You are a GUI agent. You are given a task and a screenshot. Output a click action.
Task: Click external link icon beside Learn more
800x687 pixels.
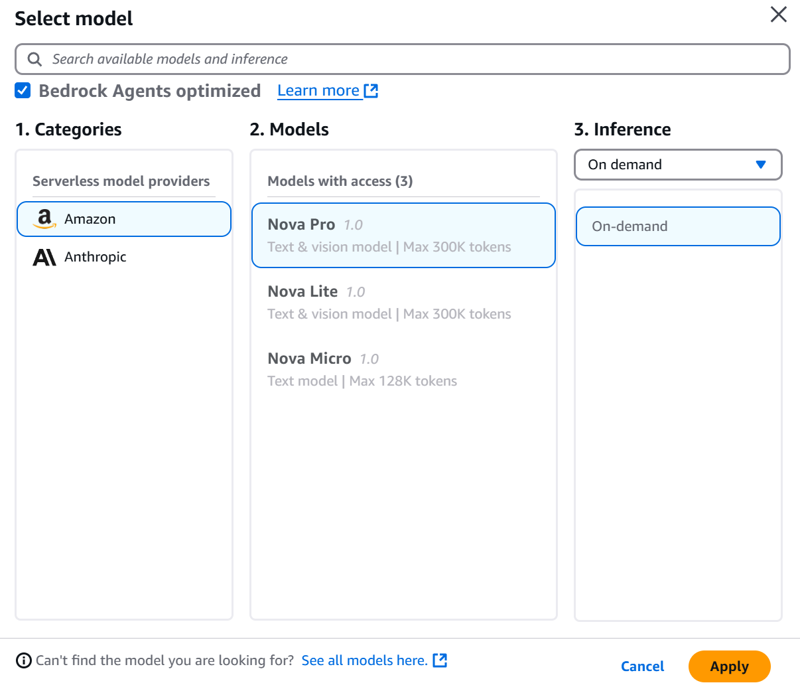coord(371,91)
